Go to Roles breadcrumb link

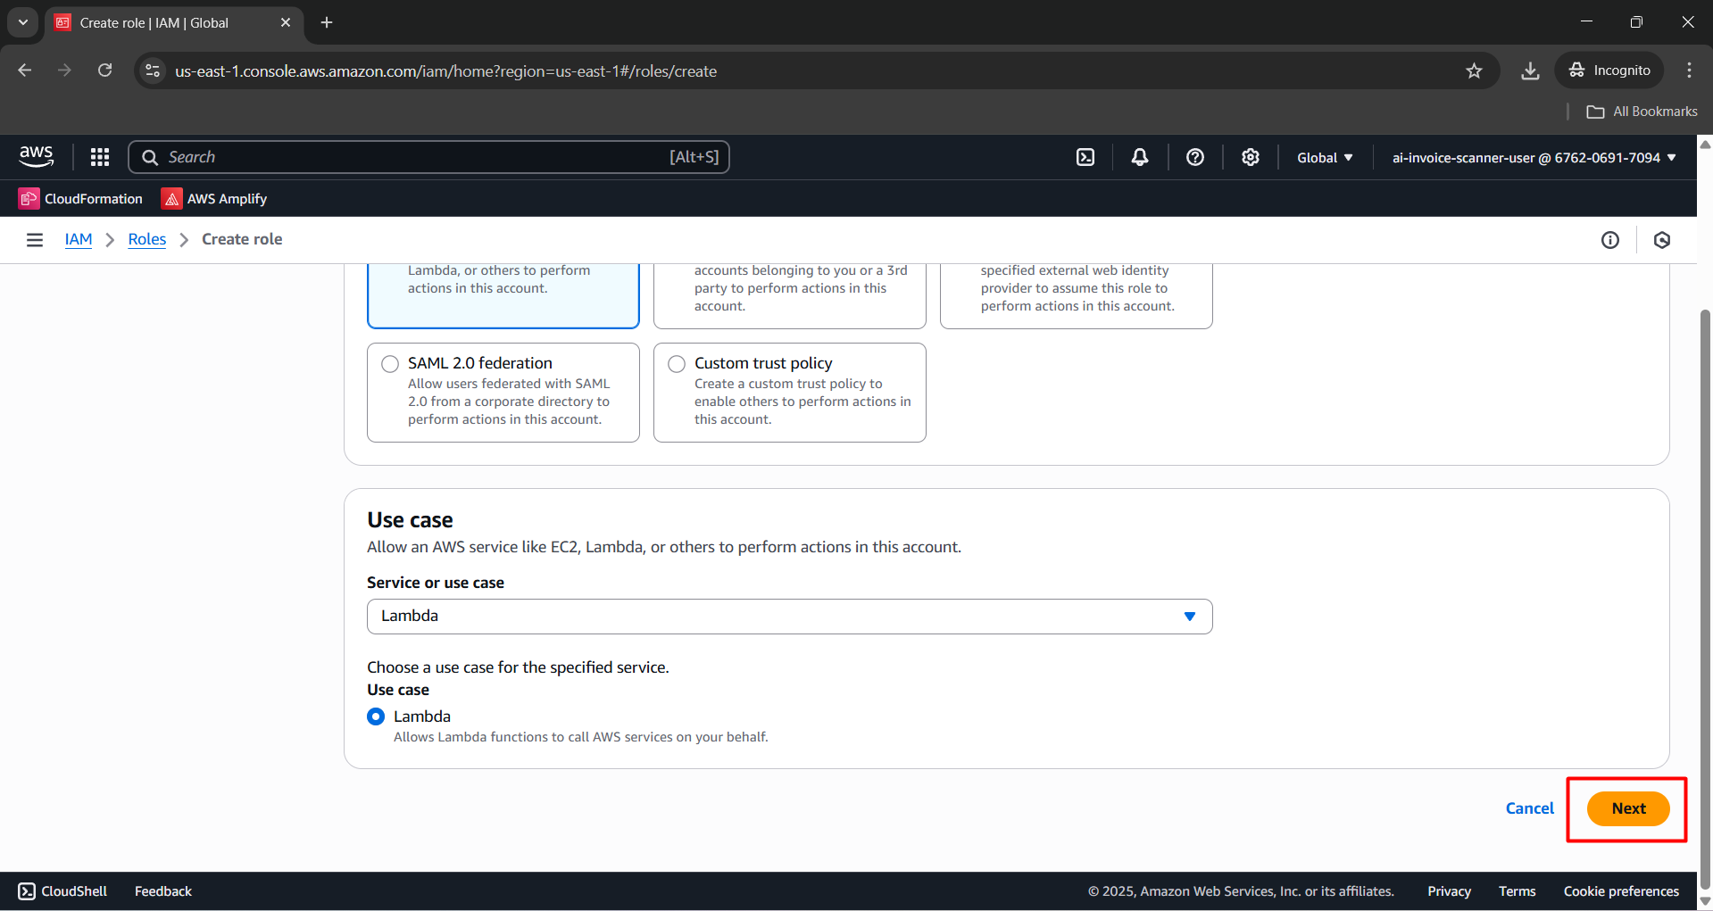pyautogui.click(x=147, y=239)
